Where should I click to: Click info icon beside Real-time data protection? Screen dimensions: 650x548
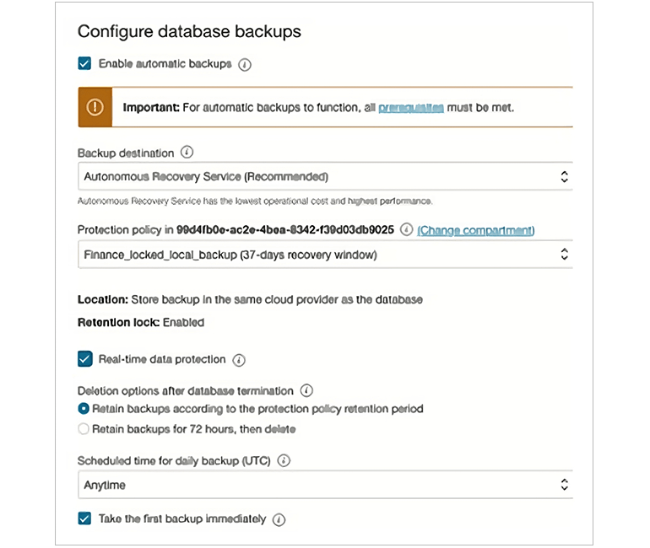239,360
